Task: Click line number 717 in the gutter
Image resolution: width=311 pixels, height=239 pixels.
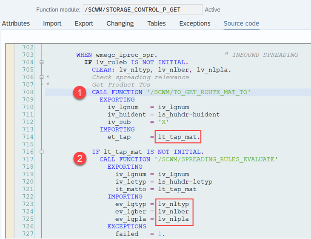Action: 28,159
